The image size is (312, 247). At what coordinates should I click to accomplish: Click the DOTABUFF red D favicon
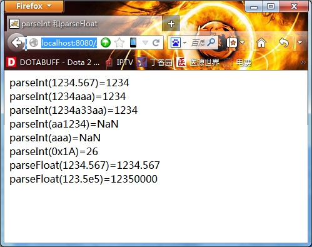coord(11,62)
